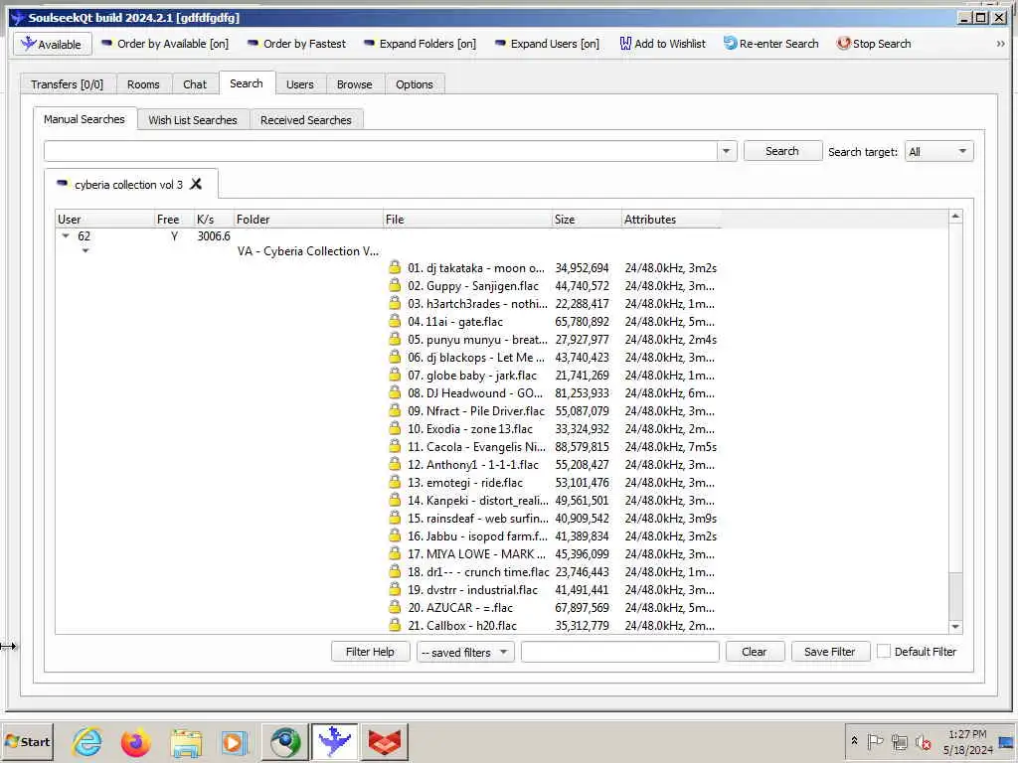Click lock icon for 16. Jabbu - isopod farm
This screenshot has height=763, width=1018.
(395, 535)
